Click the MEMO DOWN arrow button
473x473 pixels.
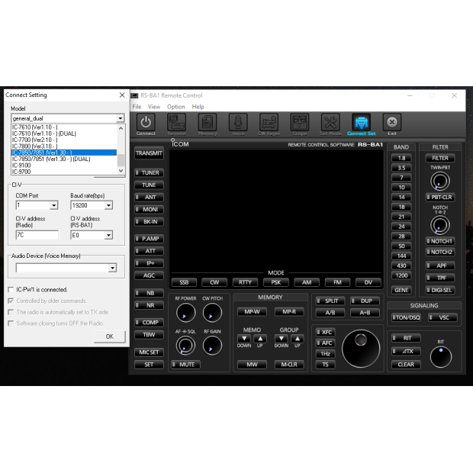click(x=244, y=339)
